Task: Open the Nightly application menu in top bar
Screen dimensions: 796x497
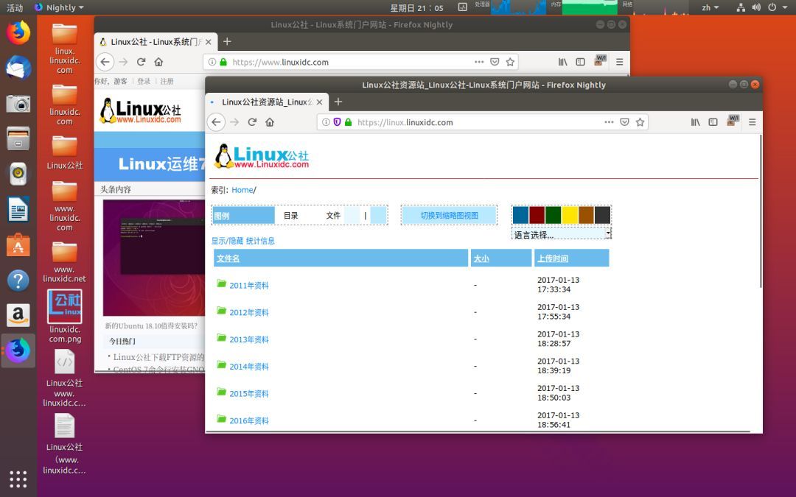Action: [x=60, y=7]
